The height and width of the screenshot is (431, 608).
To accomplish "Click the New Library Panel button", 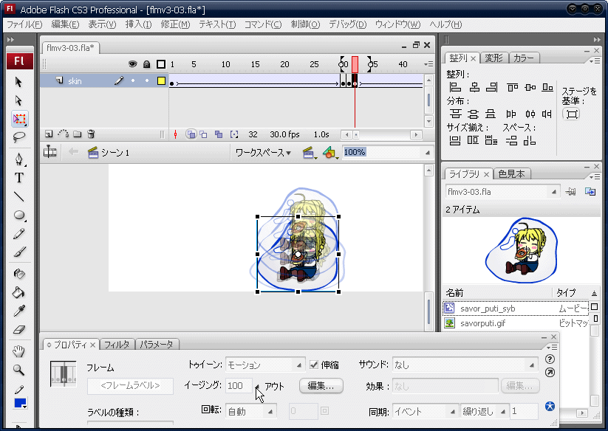I will tap(590, 191).
